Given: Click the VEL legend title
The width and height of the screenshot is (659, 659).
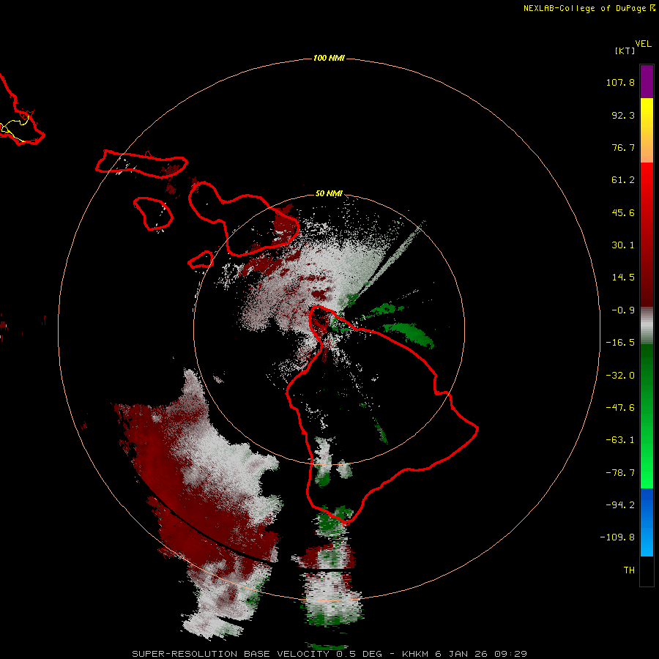Looking at the screenshot, I should 643,44.
